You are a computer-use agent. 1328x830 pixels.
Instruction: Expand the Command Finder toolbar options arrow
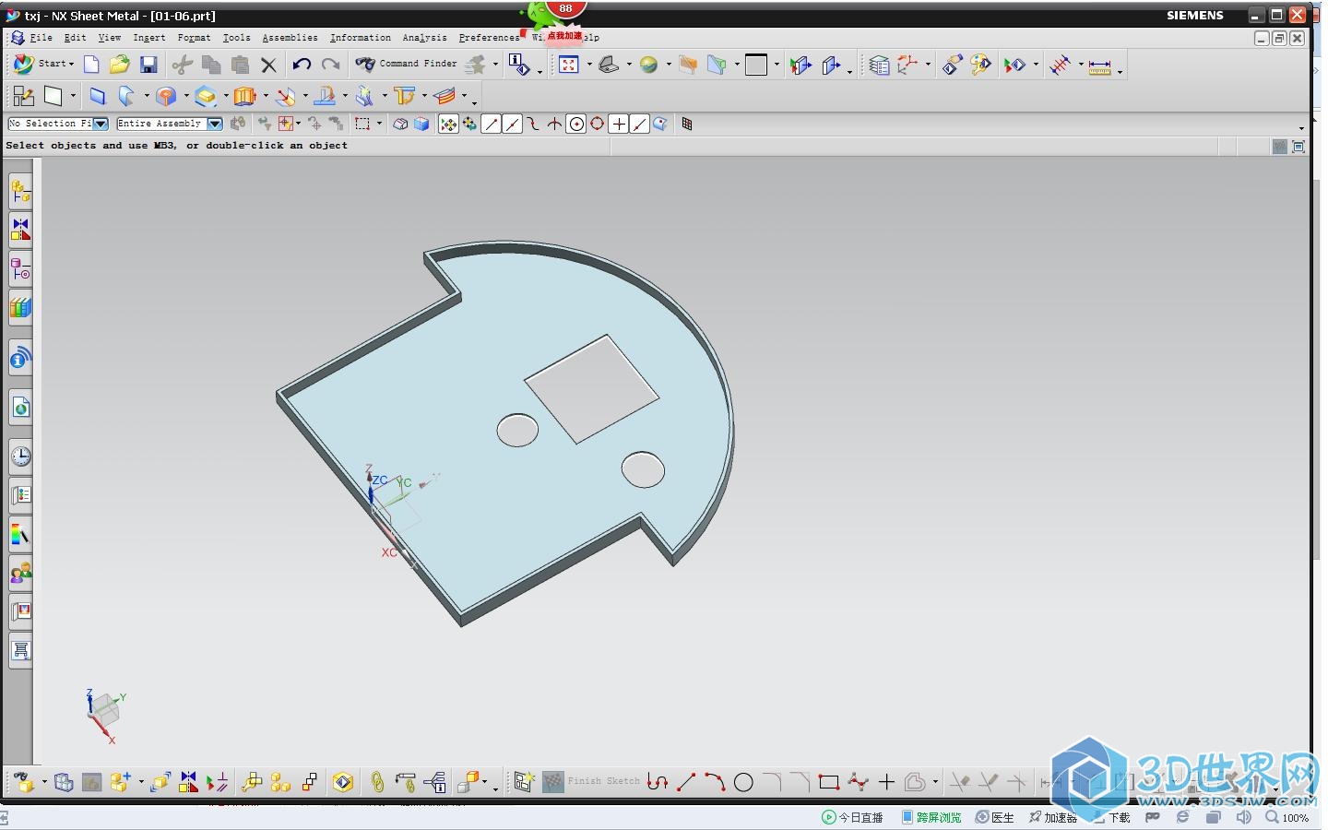495,65
